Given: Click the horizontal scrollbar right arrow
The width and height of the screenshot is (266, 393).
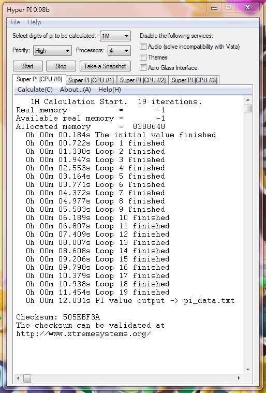Looking at the screenshot, I should pos(239,378).
